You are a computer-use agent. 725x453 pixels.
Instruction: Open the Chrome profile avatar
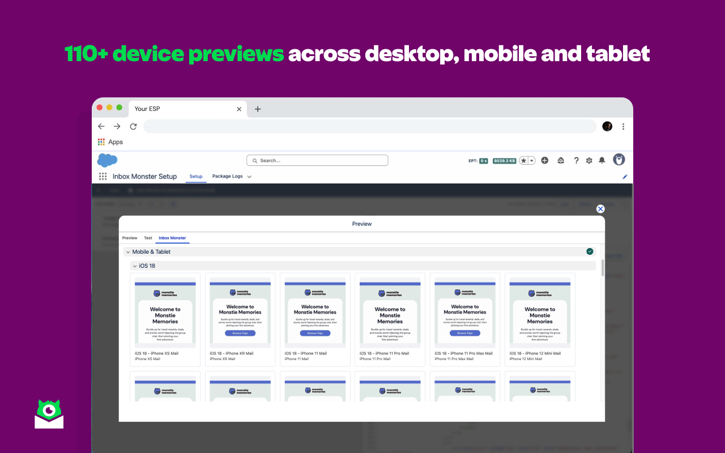coord(607,126)
